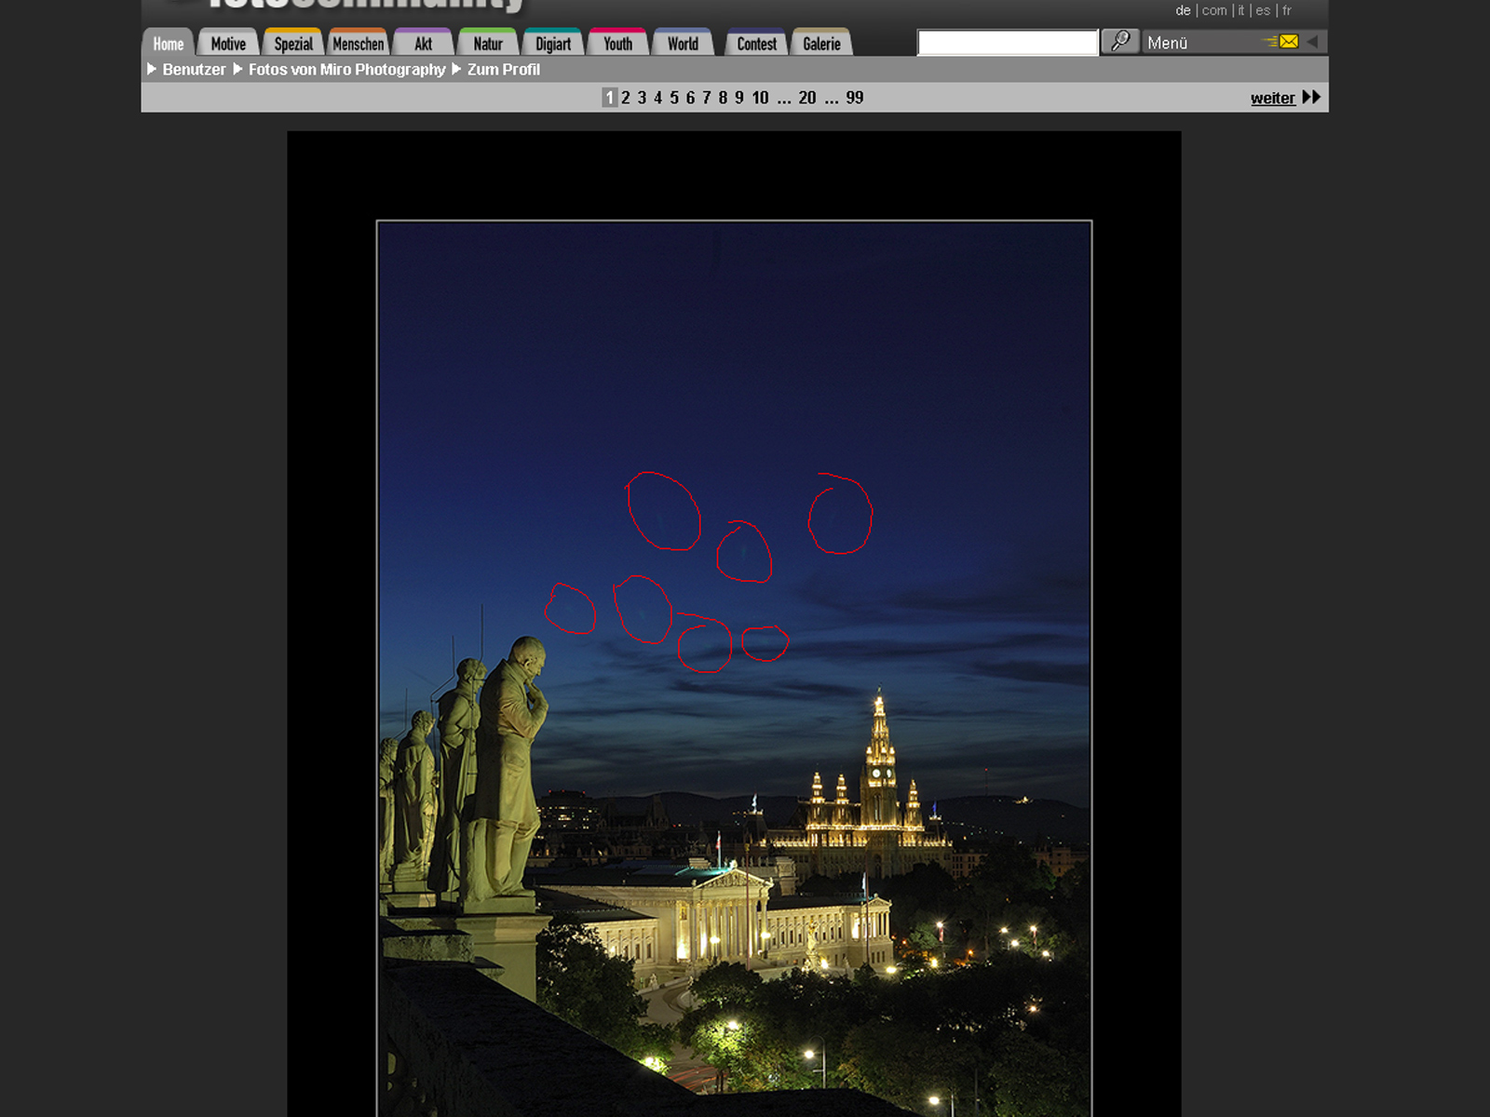Switch to the Natur tab
1490x1117 pixels.
click(487, 44)
